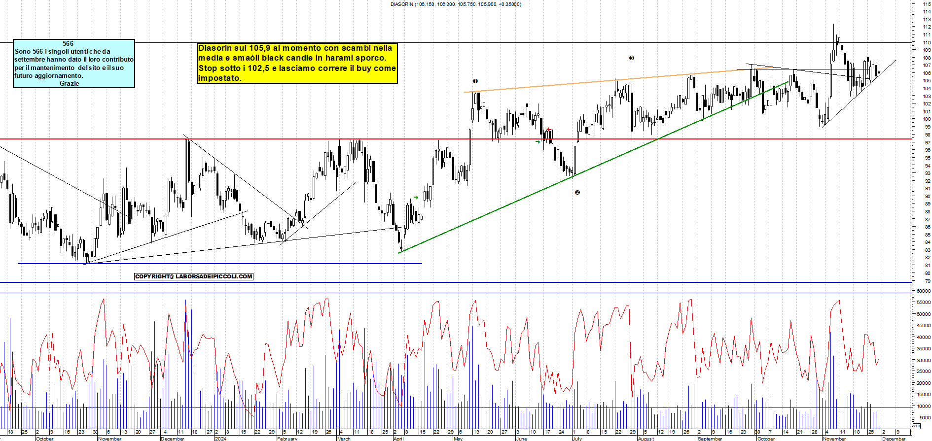This screenshot has height=441, width=932.
Task: Click the 60000 volume scale label
Action: tap(924, 291)
